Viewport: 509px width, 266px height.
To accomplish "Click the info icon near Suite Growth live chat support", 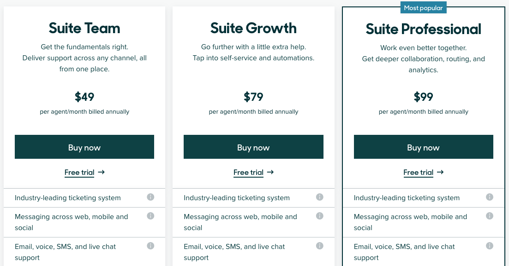I will [320, 246].
